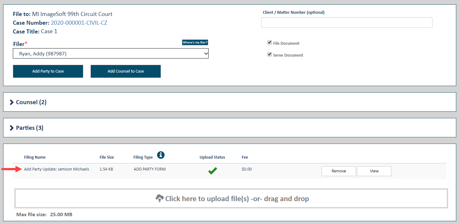The image size is (460, 224).
Task: Click Add Party to Case button
Action: [x=48, y=71]
